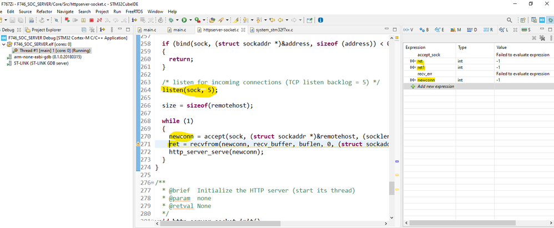Collapse the comment fold at line 276
554x228 pixels.
tap(152, 183)
